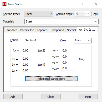Open the Section type dropdown

(x=38, y=14)
